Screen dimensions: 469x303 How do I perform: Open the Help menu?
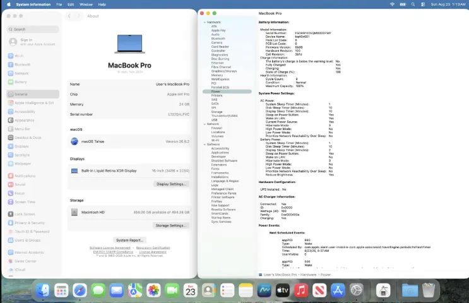(x=102, y=4)
